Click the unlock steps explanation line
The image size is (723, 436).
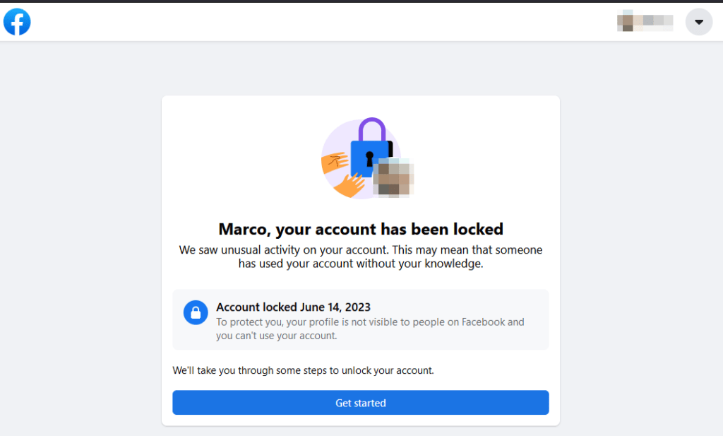point(304,370)
